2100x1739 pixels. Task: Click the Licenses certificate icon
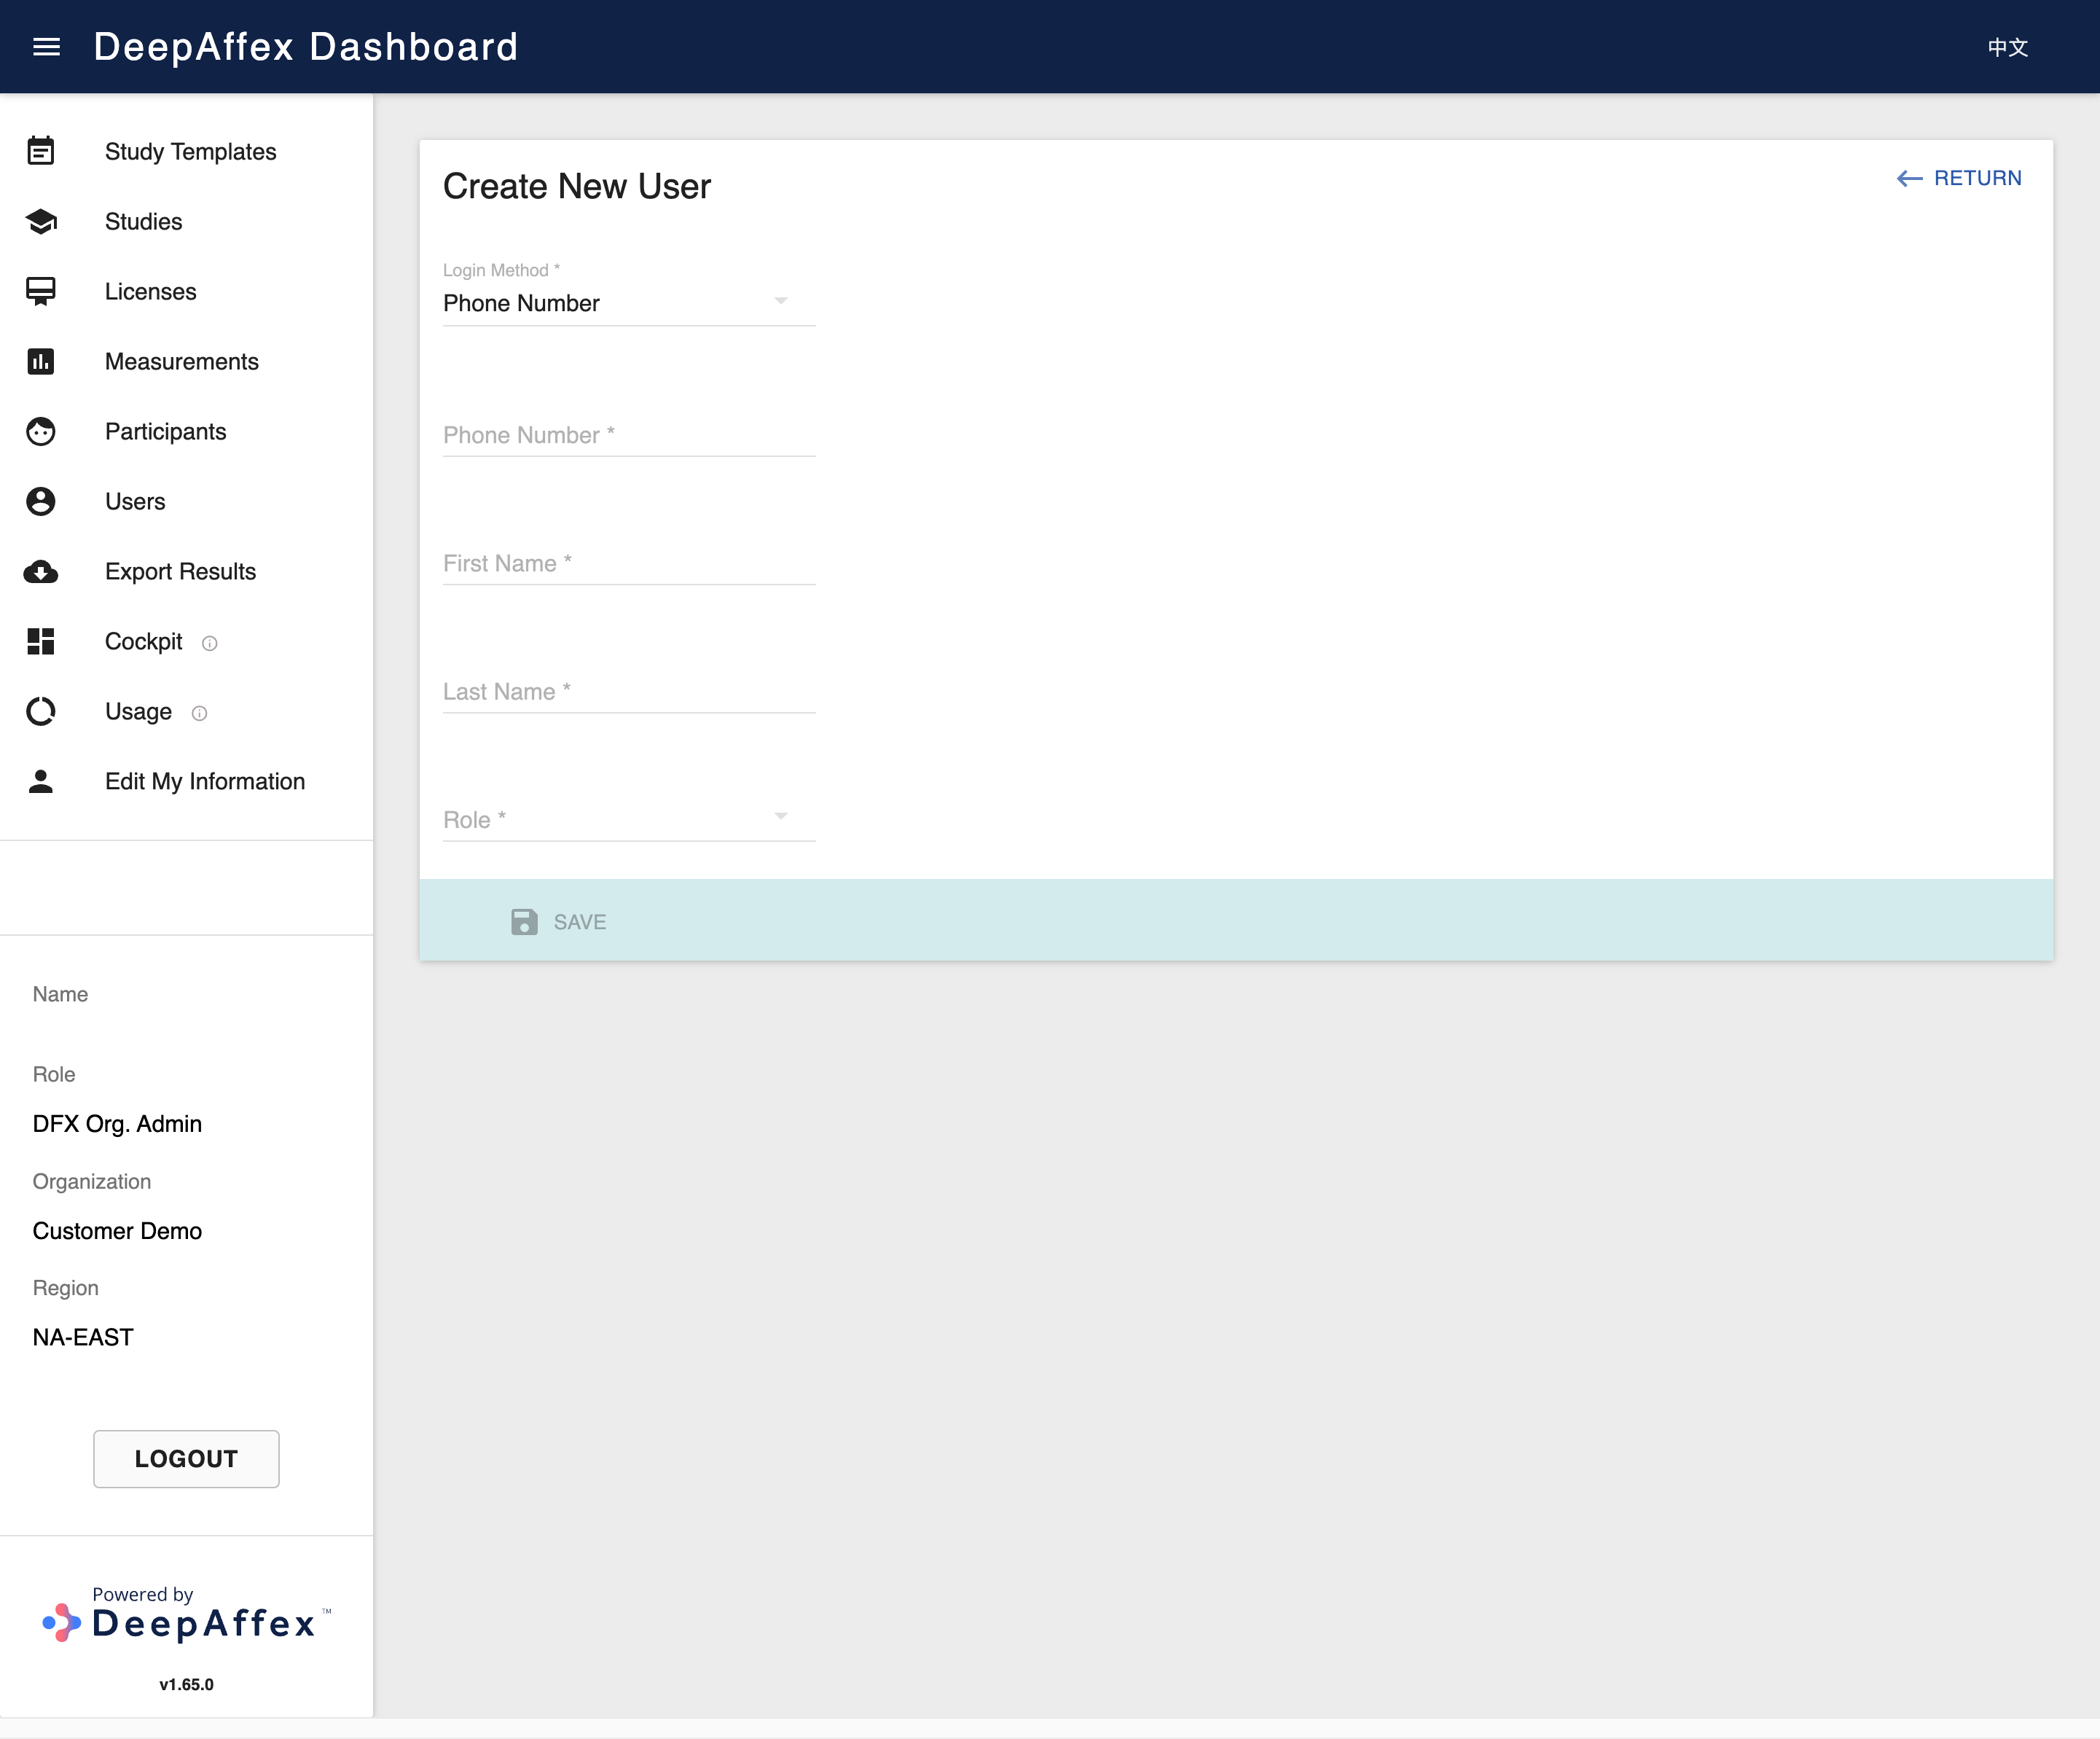point(41,291)
